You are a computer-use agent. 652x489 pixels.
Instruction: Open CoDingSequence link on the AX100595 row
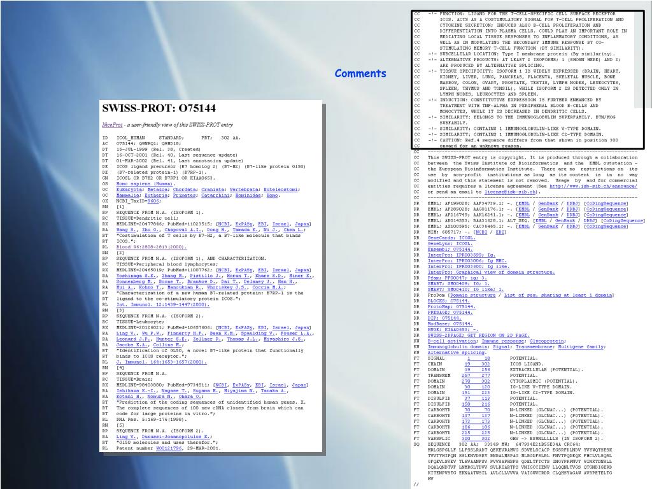click(x=606, y=227)
